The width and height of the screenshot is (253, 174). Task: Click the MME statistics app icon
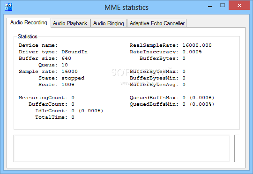coord(8,7)
